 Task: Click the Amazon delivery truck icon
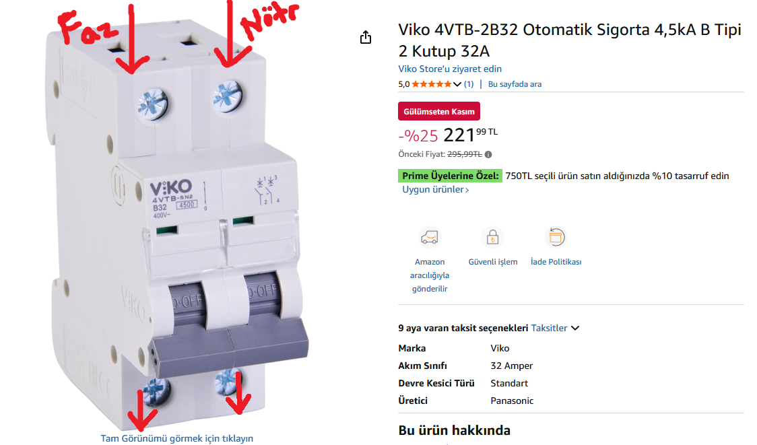429,237
